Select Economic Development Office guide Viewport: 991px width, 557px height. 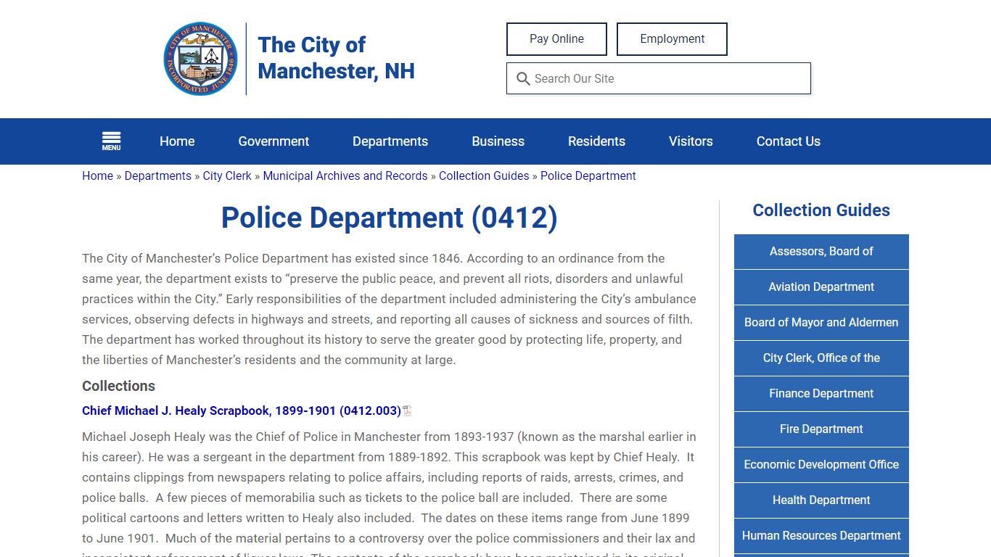pyautogui.click(x=821, y=465)
